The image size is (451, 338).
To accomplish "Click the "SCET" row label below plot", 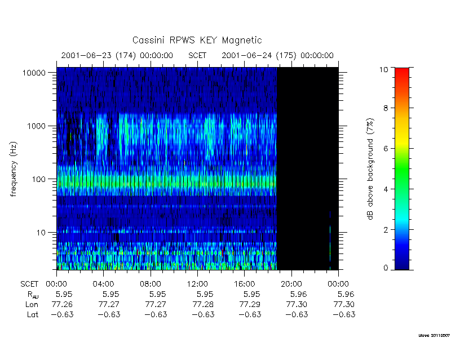I will 29,284.
